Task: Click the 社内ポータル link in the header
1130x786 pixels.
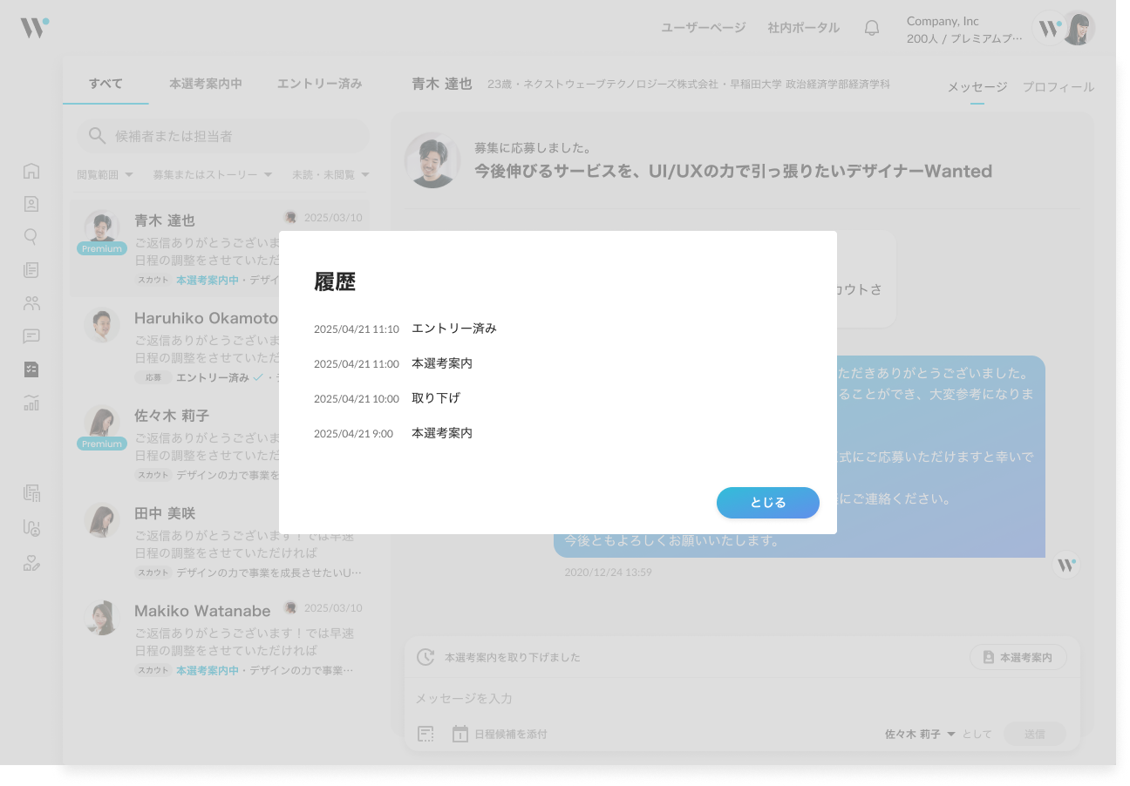Action: click(x=803, y=28)
